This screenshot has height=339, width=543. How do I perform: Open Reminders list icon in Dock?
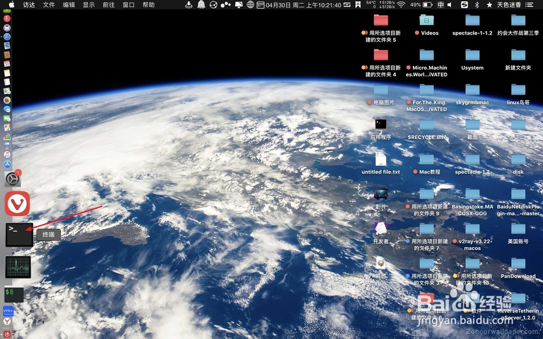point(7,82)
